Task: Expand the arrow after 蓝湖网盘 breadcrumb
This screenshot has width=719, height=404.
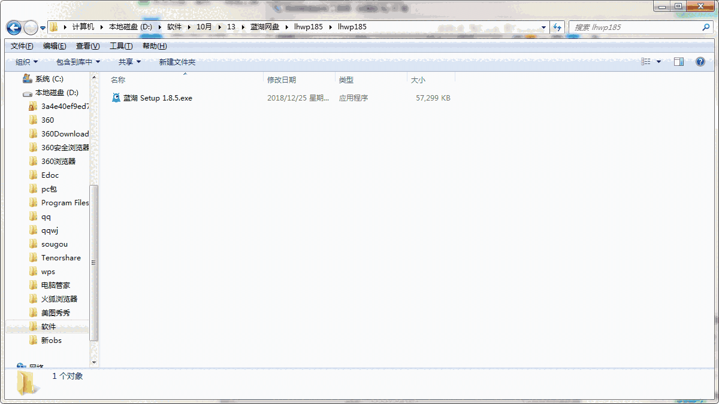Action: 288,27
